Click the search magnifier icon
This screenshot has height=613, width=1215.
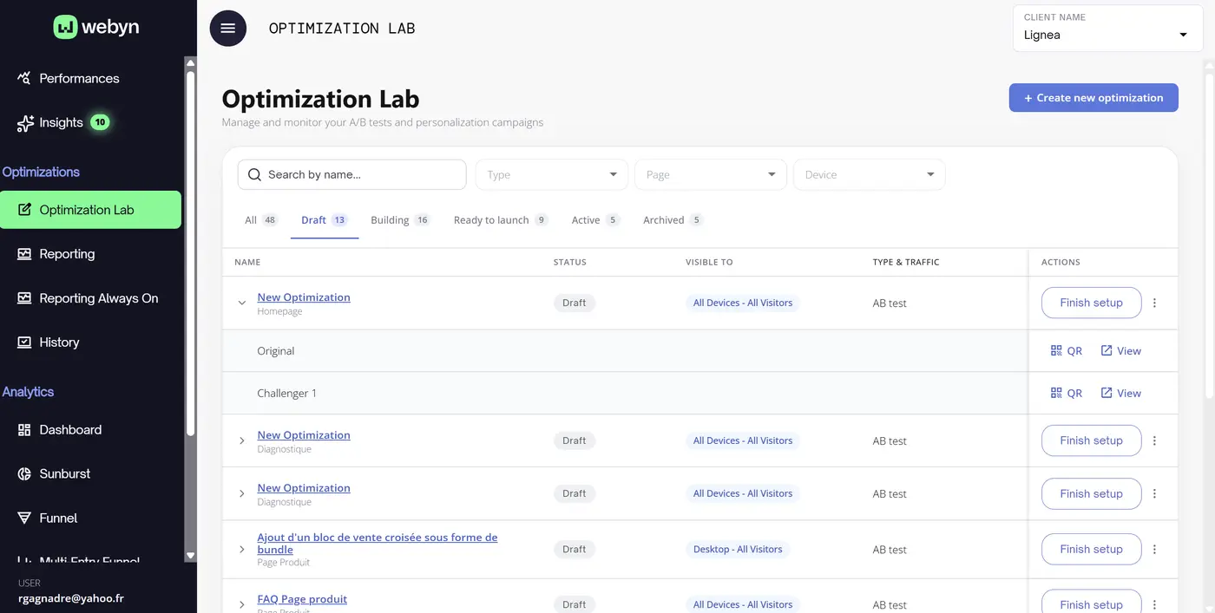pyautogui.click(x=254, y=174)
